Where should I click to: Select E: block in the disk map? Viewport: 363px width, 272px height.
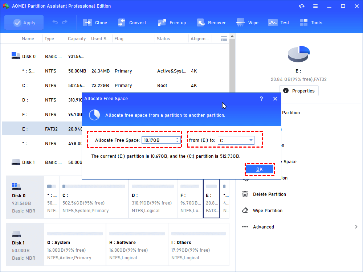[x=211, y=198]
